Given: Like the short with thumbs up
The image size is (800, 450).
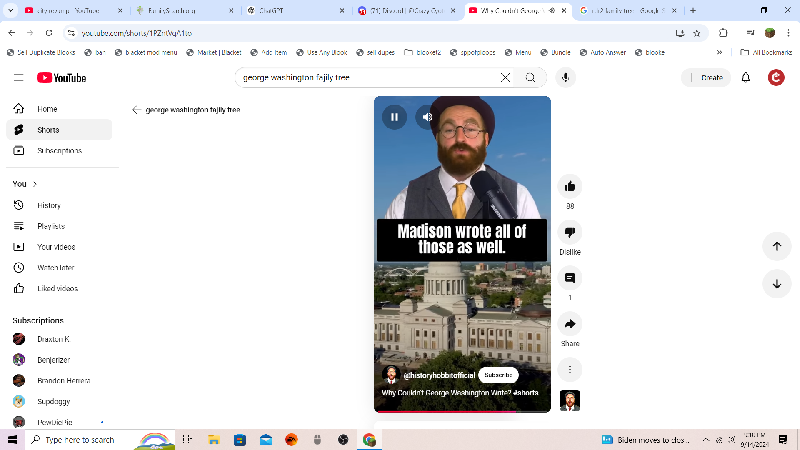Looking at the screenshot, I should click(x=570, y=186).
